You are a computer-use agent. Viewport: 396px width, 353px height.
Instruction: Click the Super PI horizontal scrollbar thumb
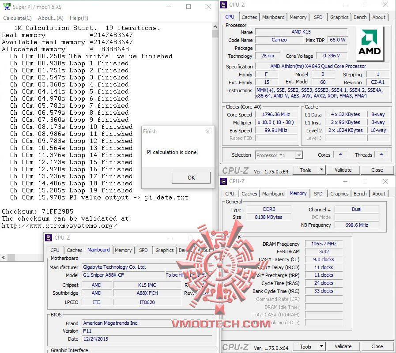click(11, 258)
